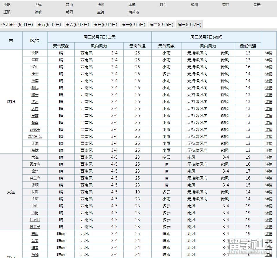The height and width of the screenshot is (258, 277).
Task: Switch to the 今天周四(6月1日) tab
Action: (18, 25)
